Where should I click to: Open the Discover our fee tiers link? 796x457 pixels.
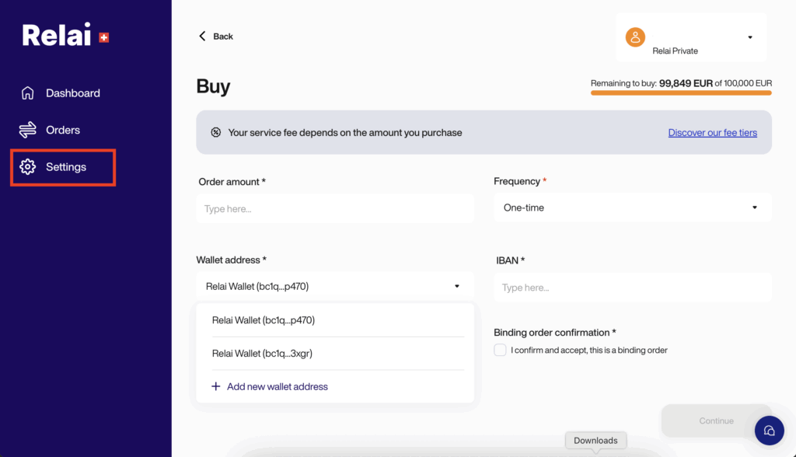tap(712, 133)
